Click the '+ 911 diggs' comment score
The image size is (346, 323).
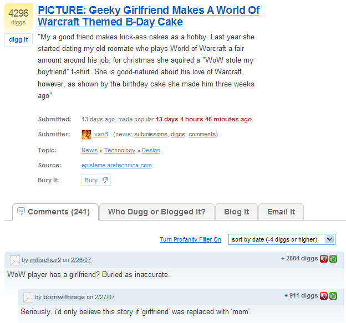301,295
